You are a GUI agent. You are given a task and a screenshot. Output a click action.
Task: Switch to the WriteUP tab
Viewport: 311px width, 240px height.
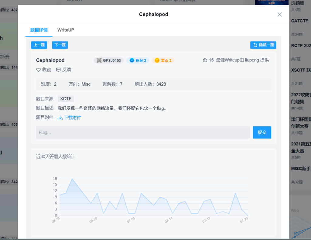[66, 30]
